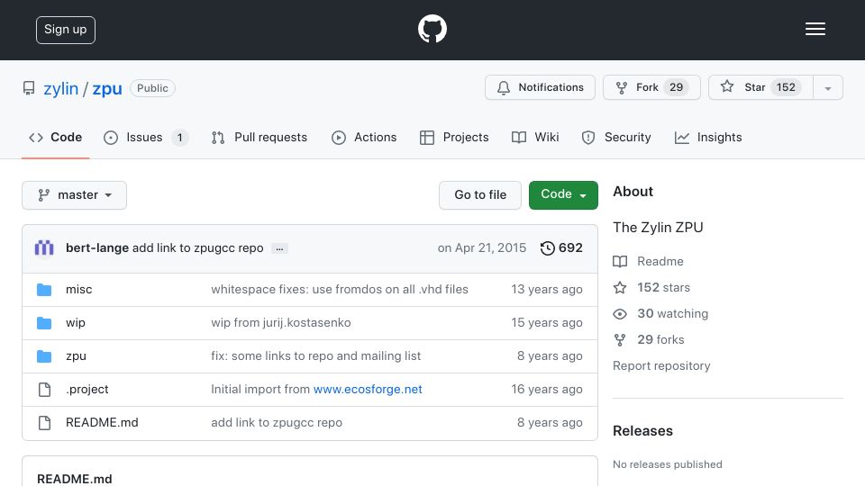
Task: Open the Insights tab
Action: 708,137
